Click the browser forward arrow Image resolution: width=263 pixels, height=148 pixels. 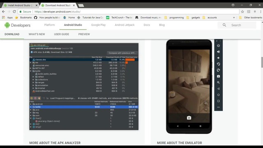[x=9, y=12]
